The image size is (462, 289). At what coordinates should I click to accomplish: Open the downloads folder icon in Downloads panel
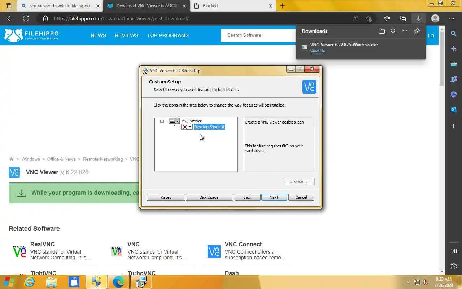click(382, 31)
